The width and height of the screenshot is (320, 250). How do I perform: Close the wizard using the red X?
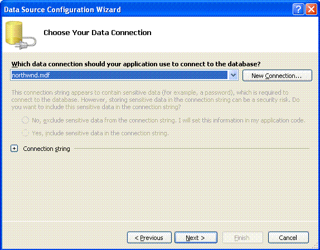click(312, 9)
